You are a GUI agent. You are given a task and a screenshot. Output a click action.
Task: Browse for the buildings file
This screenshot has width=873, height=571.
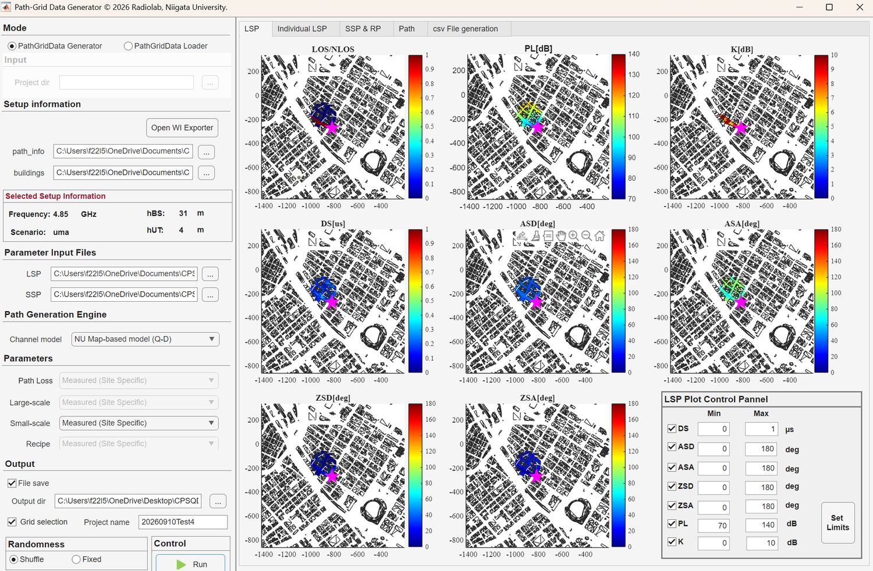[x=206, y=173]
